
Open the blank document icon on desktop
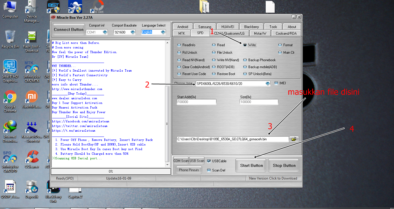coord(270,7)
